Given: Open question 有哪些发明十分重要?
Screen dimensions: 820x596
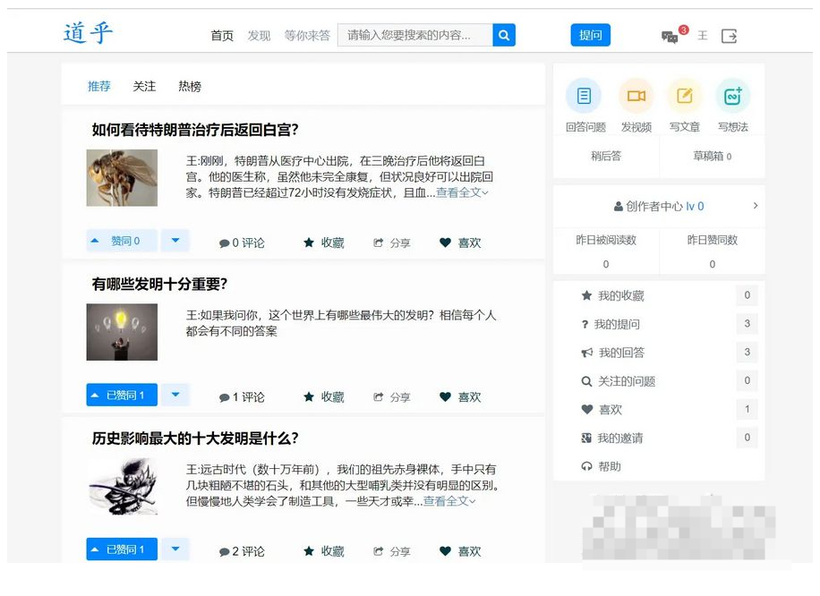Looking at the screenshot, I should (x=159, y=284).
